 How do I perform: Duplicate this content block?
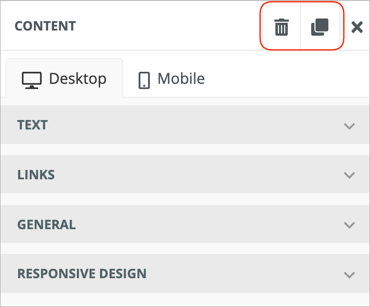[x=319, y=28]
